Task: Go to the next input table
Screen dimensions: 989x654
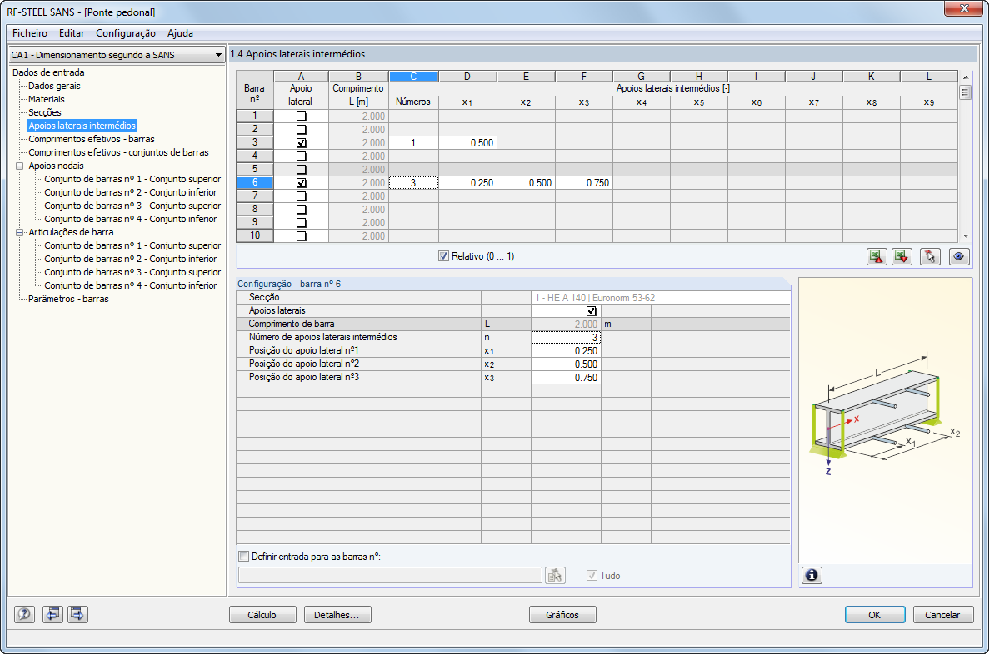Action: point(77,614)
